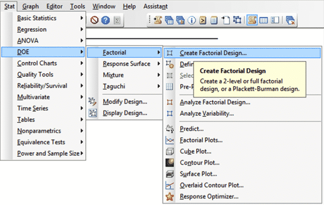The width and height of the screenshot is (324, 205).
Task: Open the Assistant menu
Action: (x=156, y=6)
